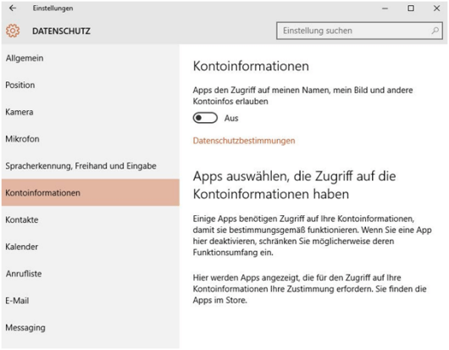
Task: Select Position in the sidebar
Action: click(x=91, y=85)
